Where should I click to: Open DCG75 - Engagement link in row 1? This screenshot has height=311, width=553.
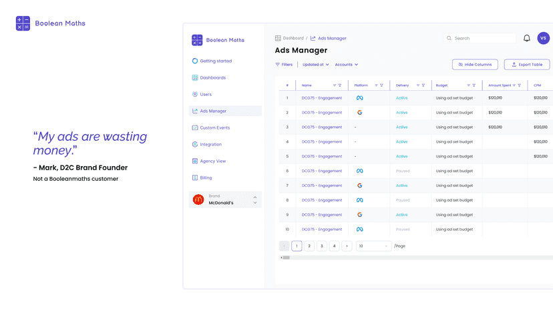coord(322,98)
